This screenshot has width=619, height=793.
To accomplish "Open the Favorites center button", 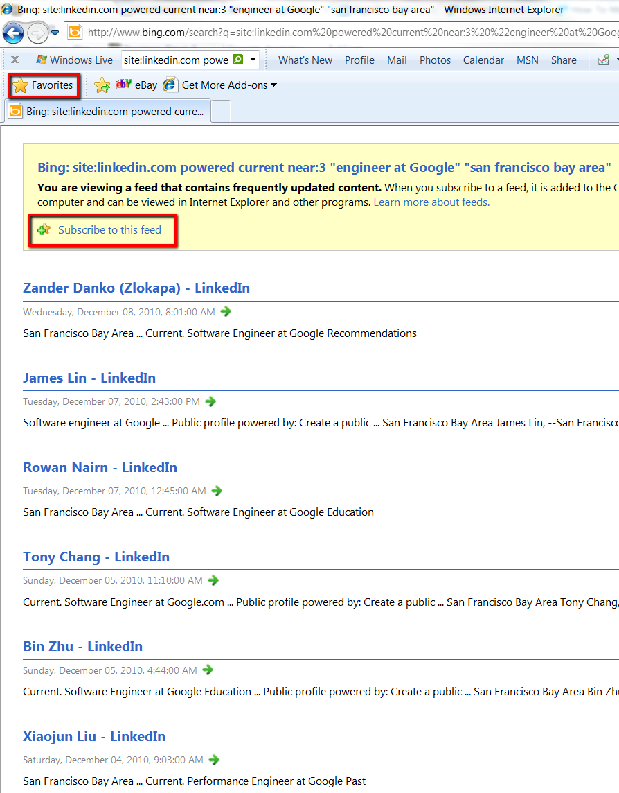I will [44, 85].
